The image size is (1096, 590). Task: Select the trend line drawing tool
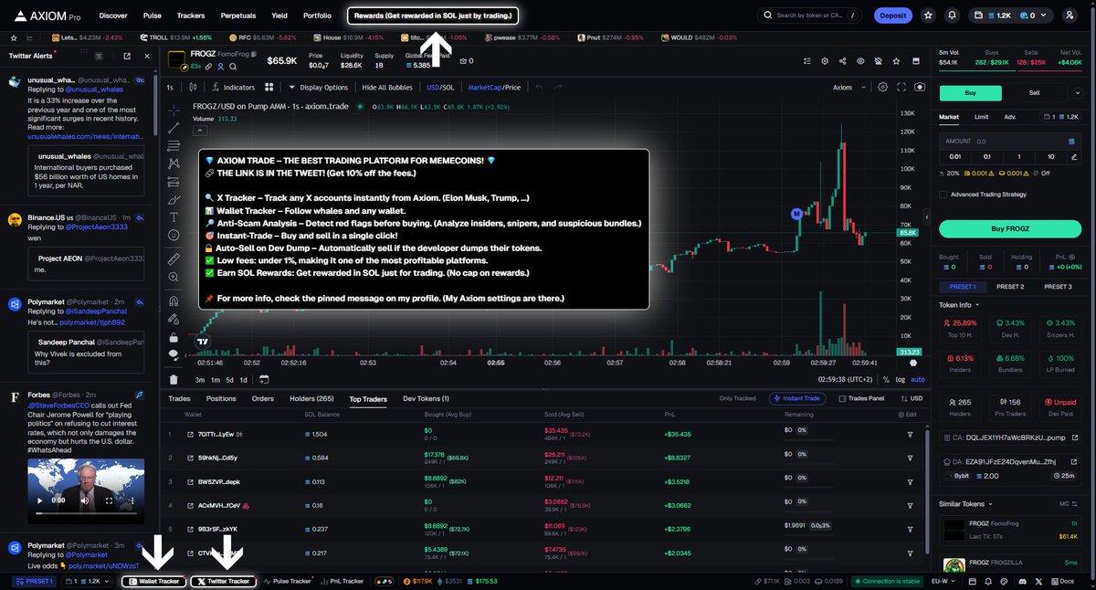tap(174, 128)
